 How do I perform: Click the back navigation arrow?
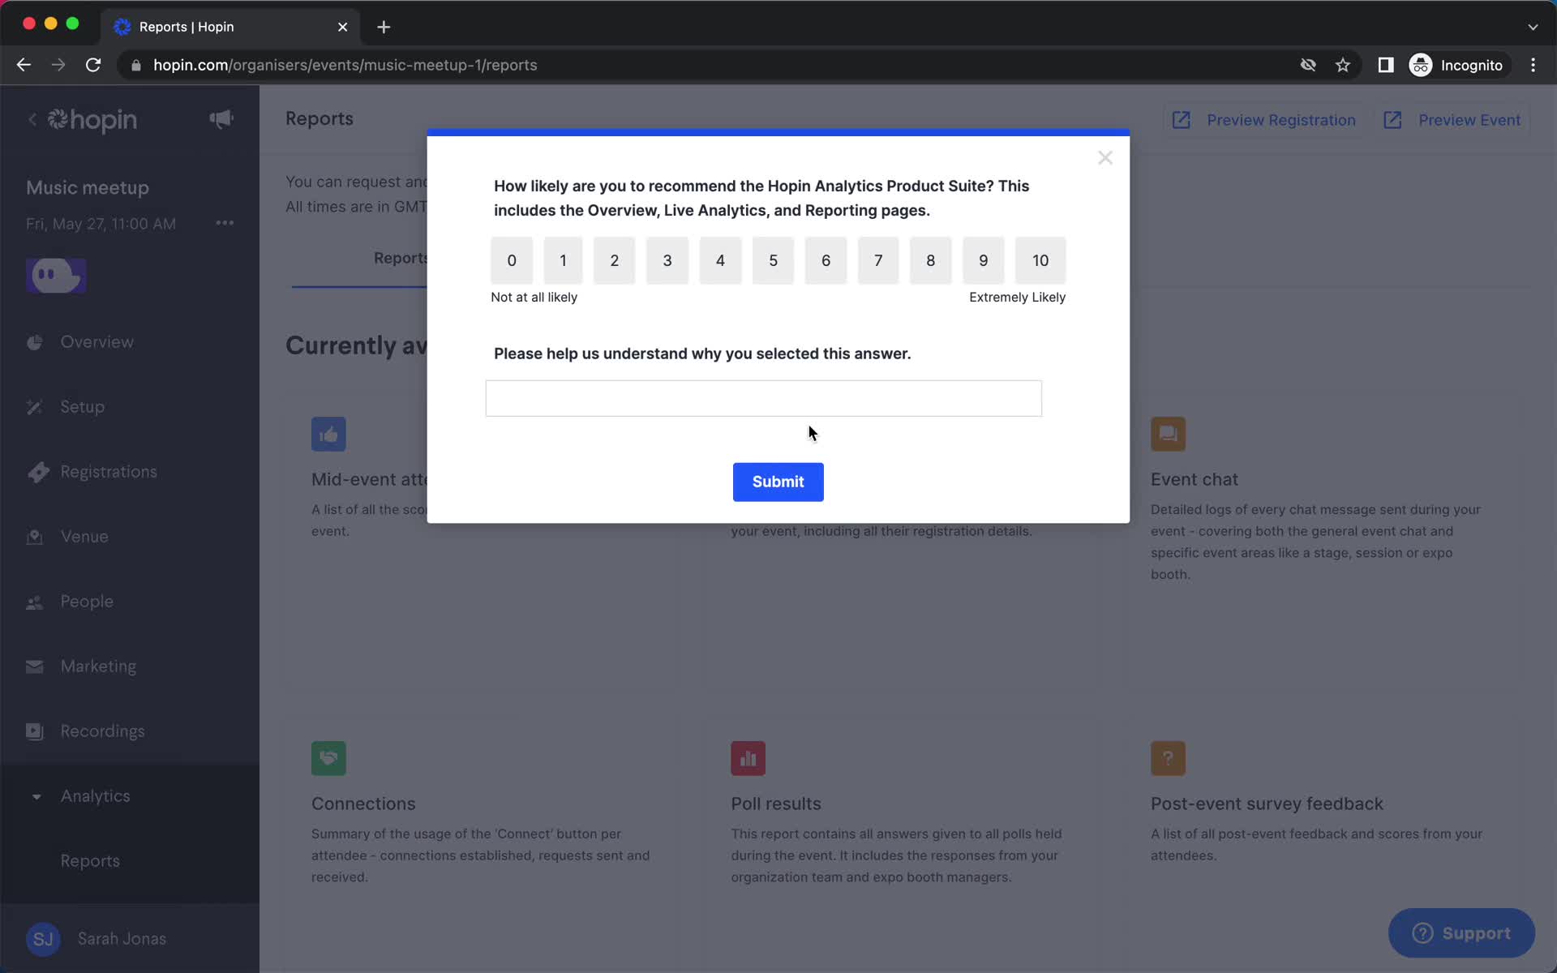click(x=24, y=65)
